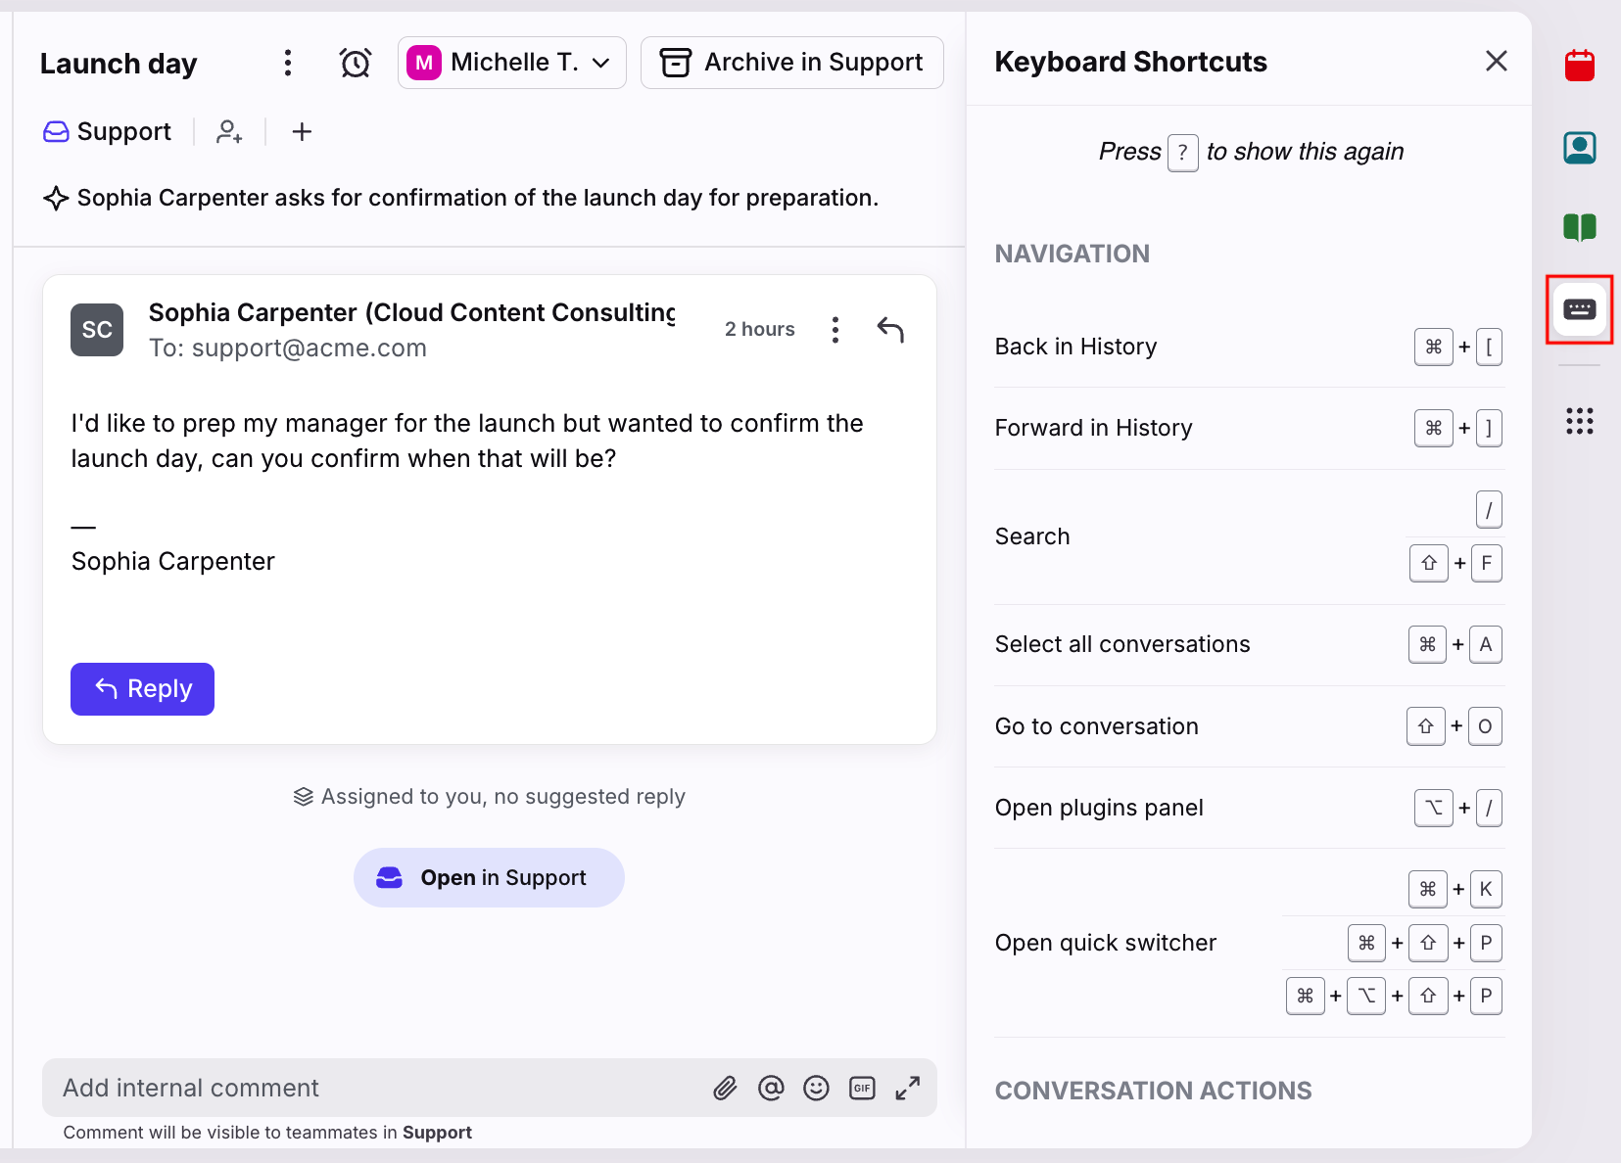Select the Support inbox tag
Screen dimensions: 1621x1163
(x=108, y=131)
